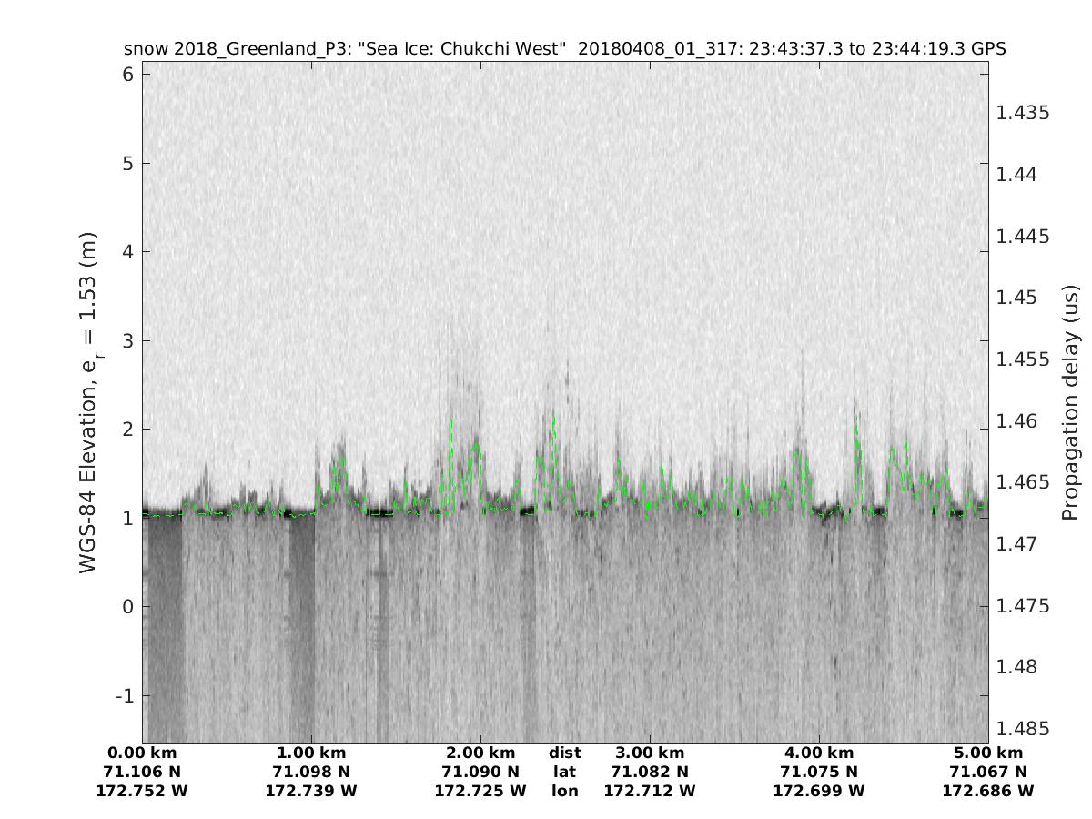
Task: Click the "lon" row label under the axis
Action: pyautogui.click(x=564, y=791)
